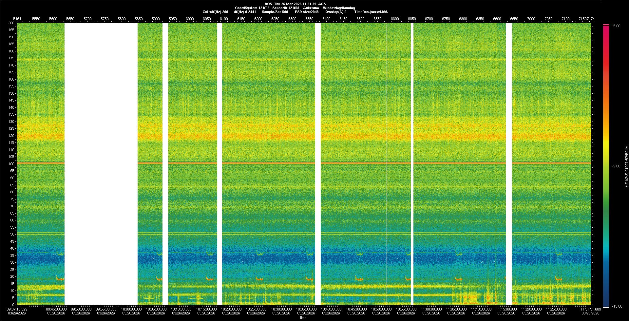629x321 pixels.
Task: Click the 50 Hz frequency axis label
Action: coord(11,235)
